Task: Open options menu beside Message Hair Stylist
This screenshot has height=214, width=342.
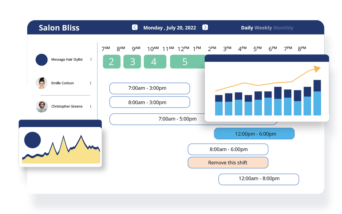Action: (x=91, y=60)
